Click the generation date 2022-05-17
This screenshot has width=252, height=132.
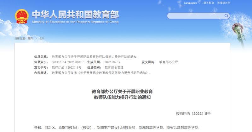[x=112, y=62]
